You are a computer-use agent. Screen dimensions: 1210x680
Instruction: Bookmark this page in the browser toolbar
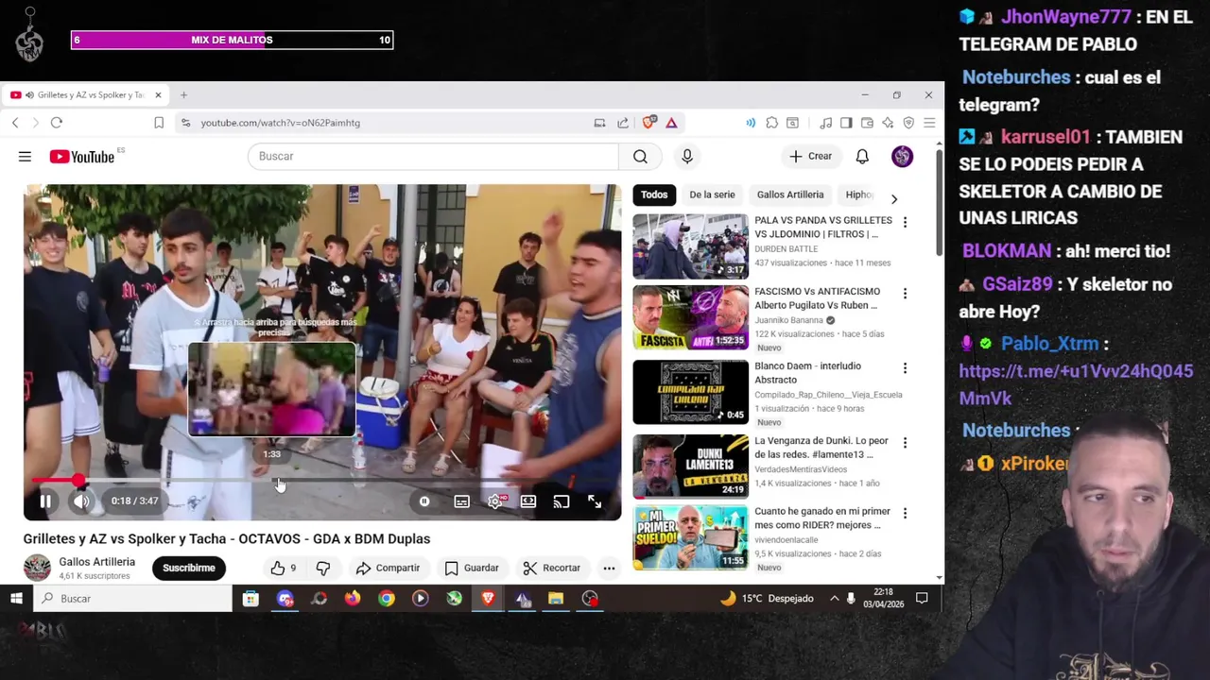159,123
